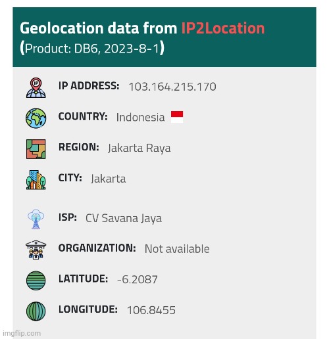Click the latitude value -6.2087

click(138, 280)
